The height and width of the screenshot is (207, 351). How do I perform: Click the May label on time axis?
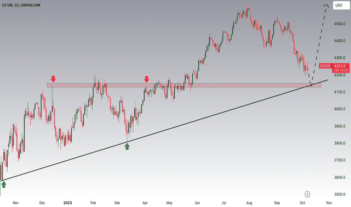[169, 203]
